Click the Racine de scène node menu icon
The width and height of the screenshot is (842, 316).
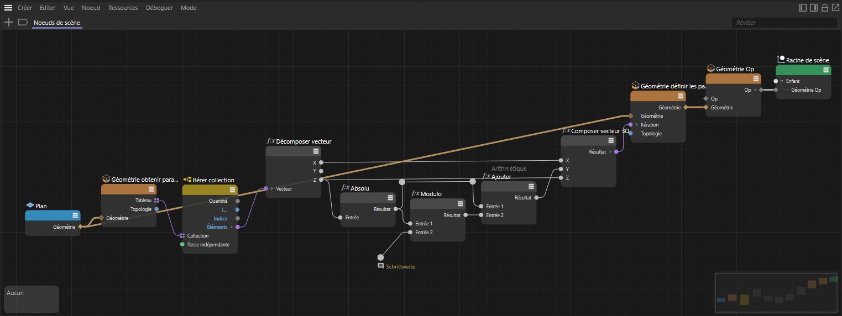[x=825, y=70]
